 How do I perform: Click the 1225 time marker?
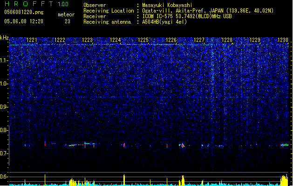click(143, 40)
